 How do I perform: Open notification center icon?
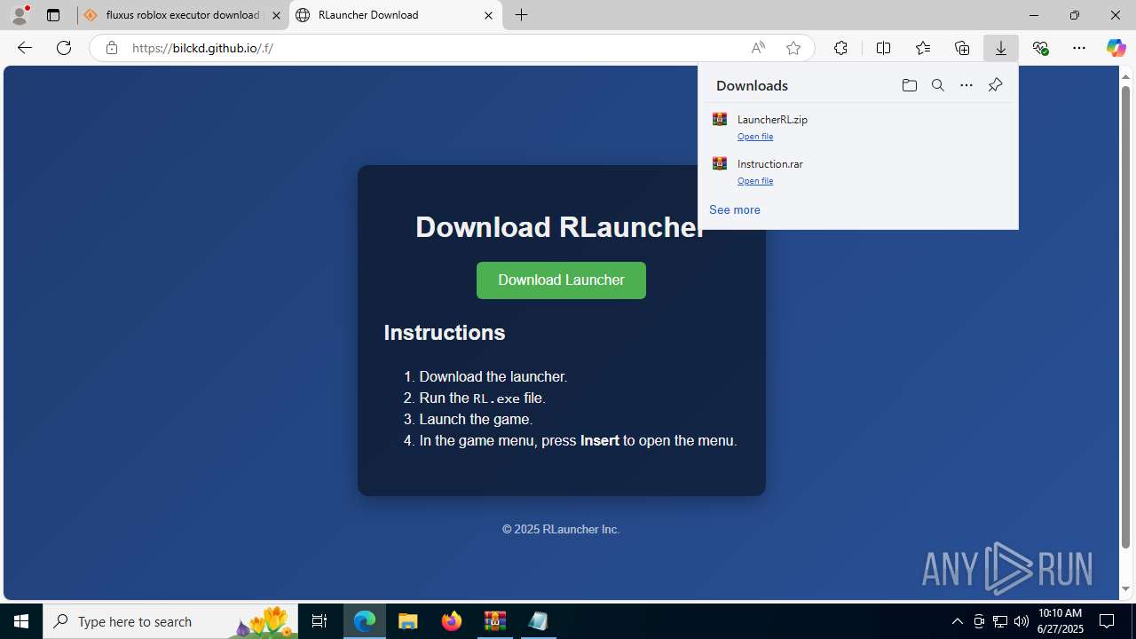(1107, 621)
